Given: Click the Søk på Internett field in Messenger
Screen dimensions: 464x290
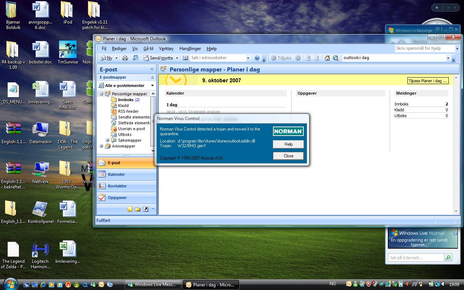Looking at the screenshot, I should (416, 258).
